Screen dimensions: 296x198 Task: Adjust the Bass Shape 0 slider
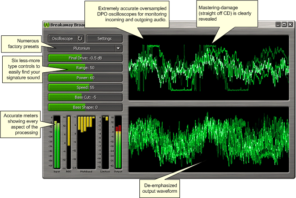[x=85, y=107]
